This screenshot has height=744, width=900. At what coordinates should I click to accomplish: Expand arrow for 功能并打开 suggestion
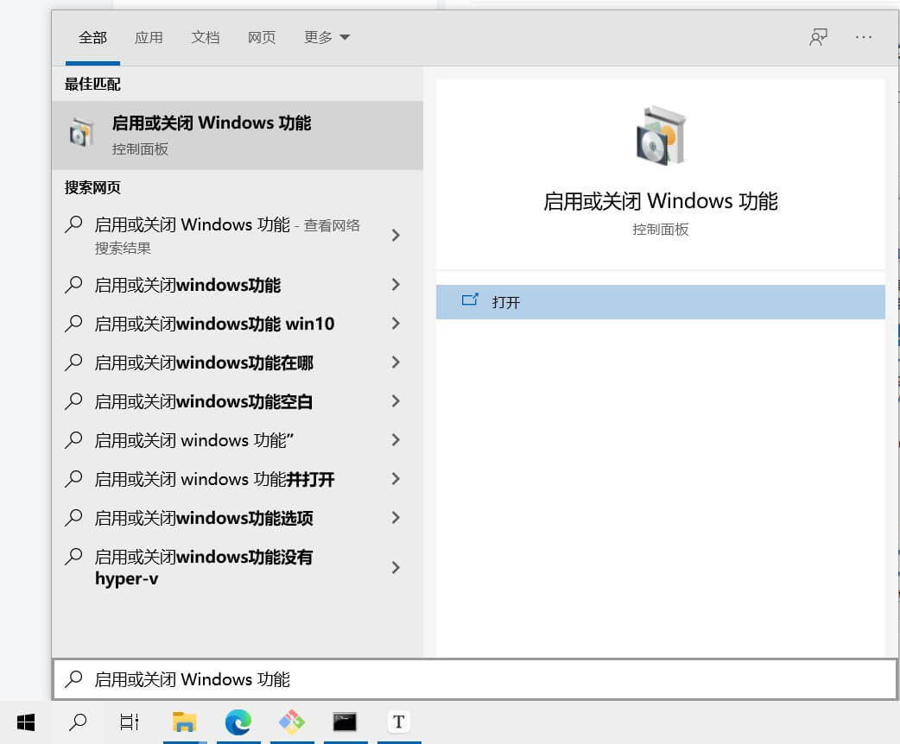(396, 479)
